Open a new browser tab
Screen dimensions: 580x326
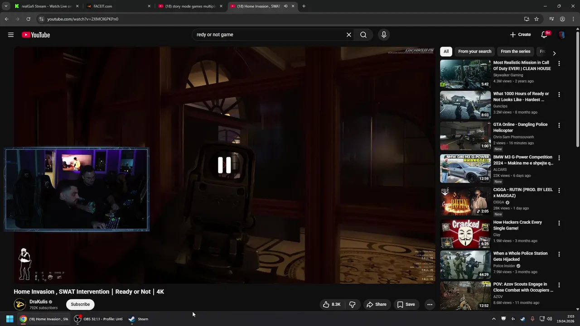(304, 6)
